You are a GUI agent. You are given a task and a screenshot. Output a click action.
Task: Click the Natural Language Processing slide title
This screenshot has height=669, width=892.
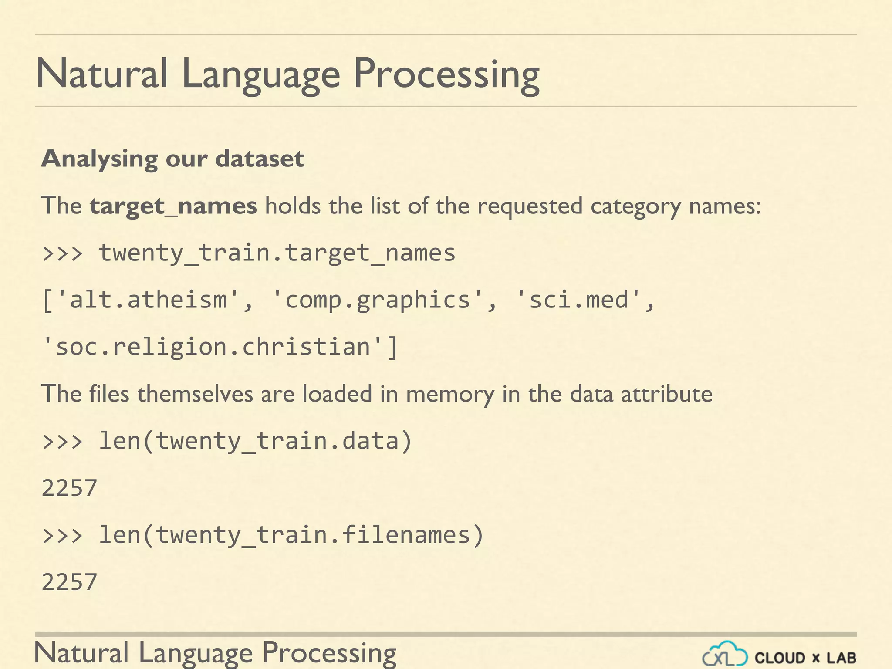(x=287, y=74)
